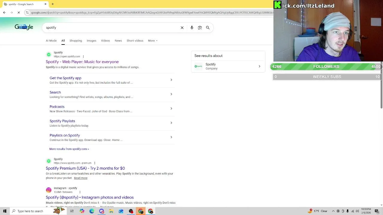Expand the Podcasts sitelink arrow
The height and width of the screenshot is (215, 383).
pyautogui.click(x=171, y=108)
